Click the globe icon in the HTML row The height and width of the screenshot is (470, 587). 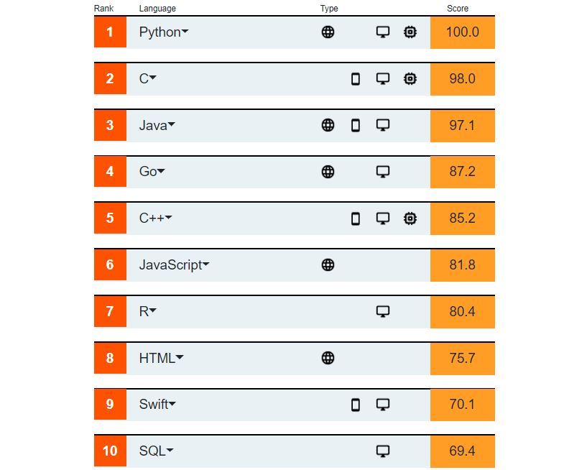coord(328,358)
